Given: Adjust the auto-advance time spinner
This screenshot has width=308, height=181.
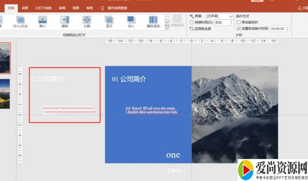Looking at the screenshot, I should (288, 29).
